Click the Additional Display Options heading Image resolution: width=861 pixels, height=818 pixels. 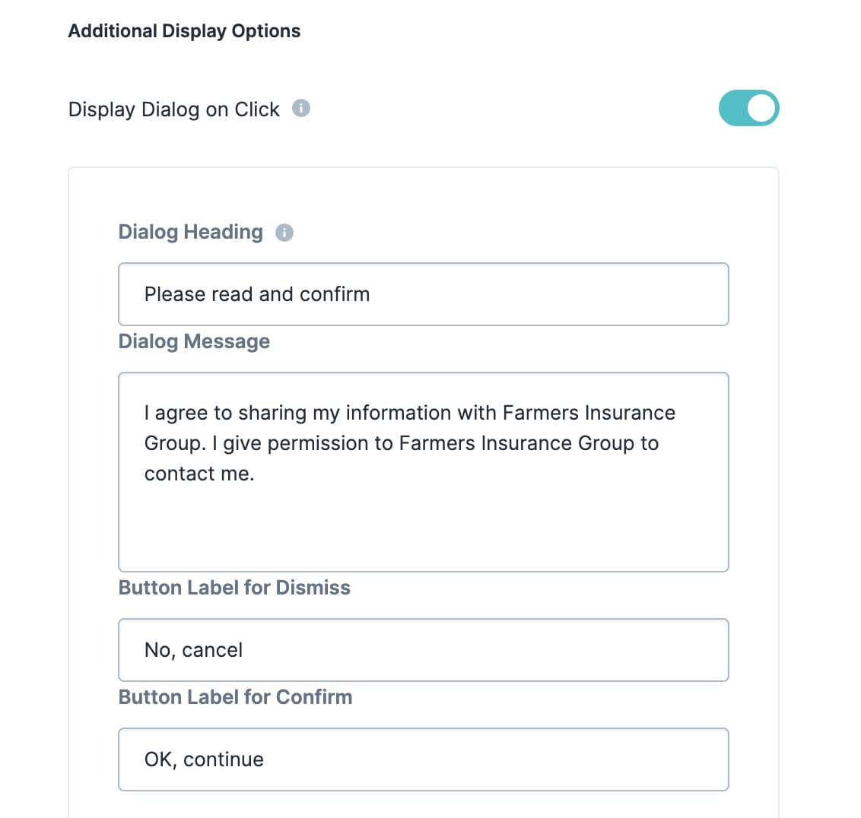185,30
